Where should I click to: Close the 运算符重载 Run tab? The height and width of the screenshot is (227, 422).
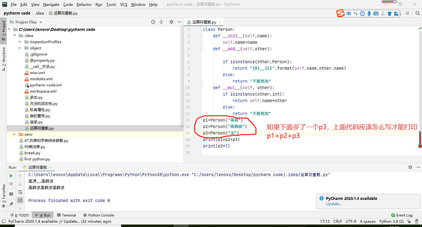(x=50, y=167)
